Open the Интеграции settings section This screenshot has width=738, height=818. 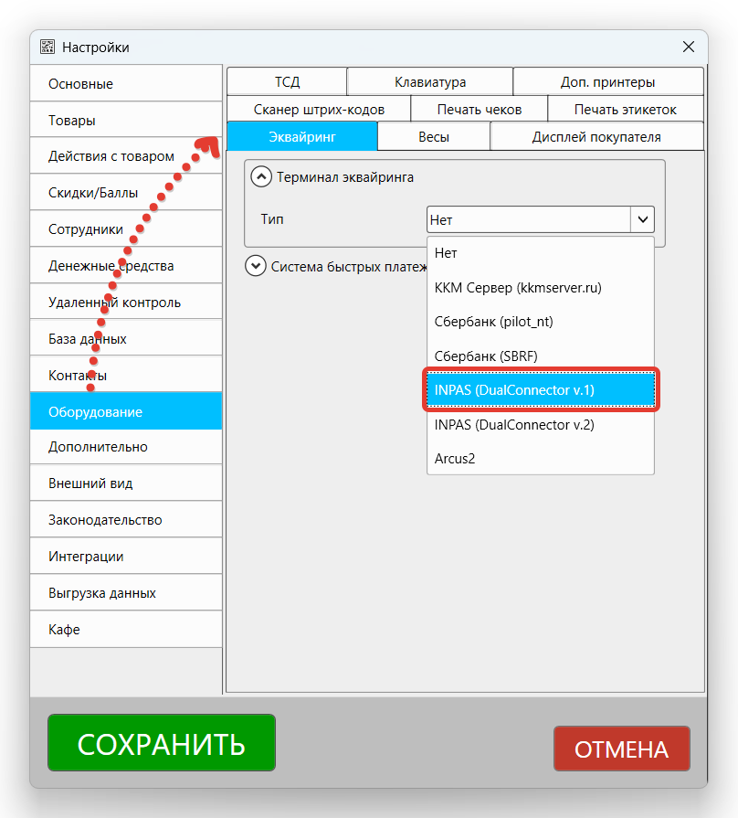(x=125, y=556)
